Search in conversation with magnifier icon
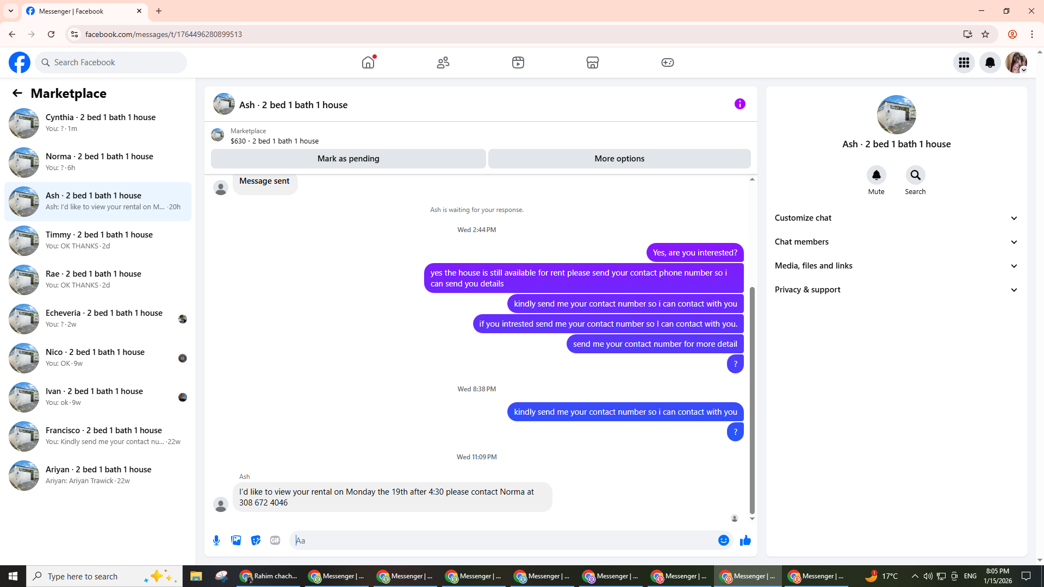 [915, 175]
